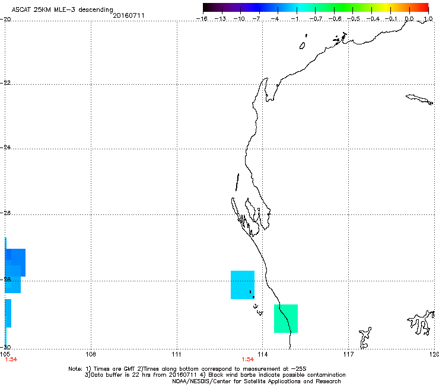This screenshot has height=385, width=439.
Task: Click the longitude label 117
Action: [349, 355]
